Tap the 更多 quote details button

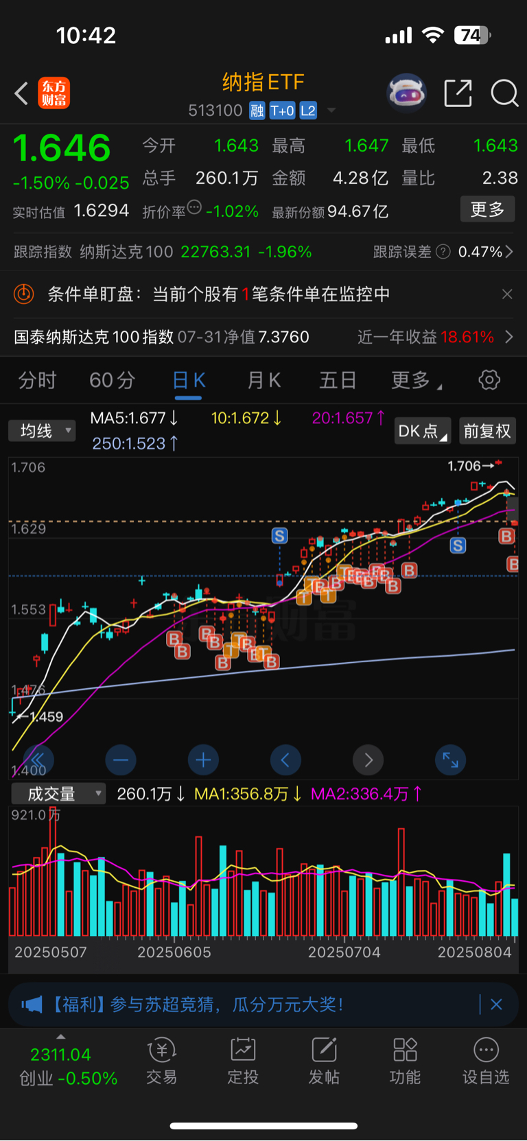point(487,209)
